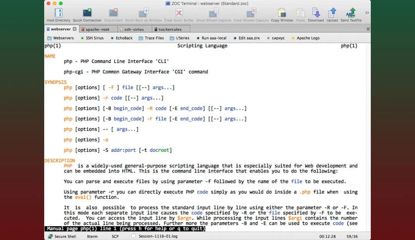Click the Upload toolbar icon

[332, 13]
